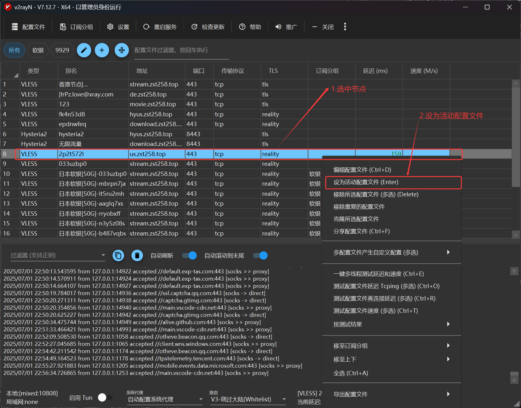Viewport: 521px width, 408px height.
Task: Toggle the 自动滚动到末尾 auto scroll switch
Action: coord(260,255)
